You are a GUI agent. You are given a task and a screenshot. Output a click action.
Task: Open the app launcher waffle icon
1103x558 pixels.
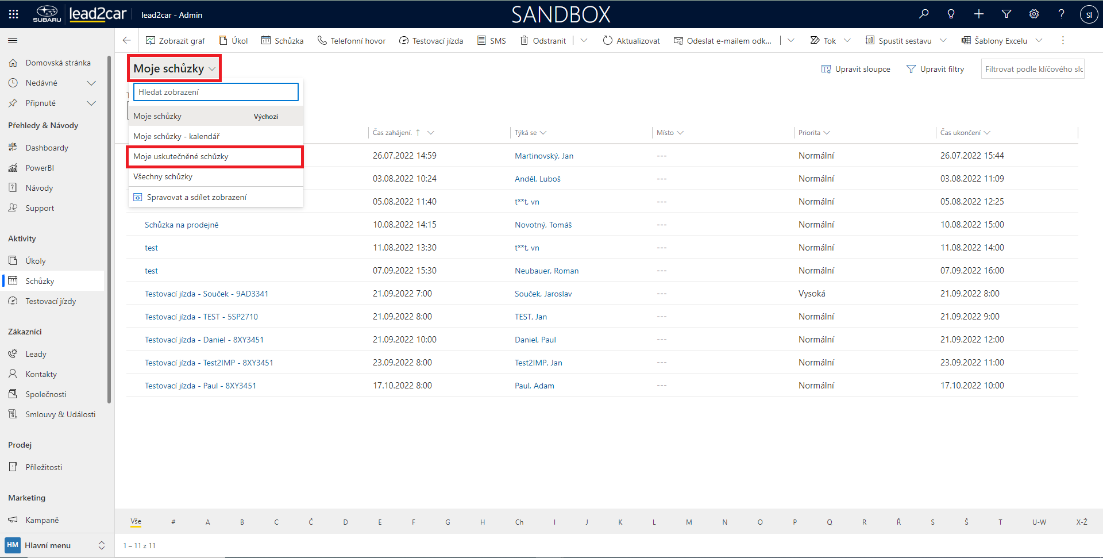14,14
